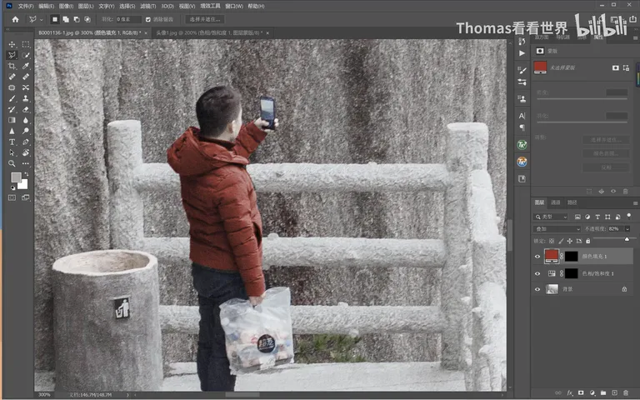Screen dimensions: 640x400
Task: Switch to the 通道 channels tab
Action: click(556, 202)
